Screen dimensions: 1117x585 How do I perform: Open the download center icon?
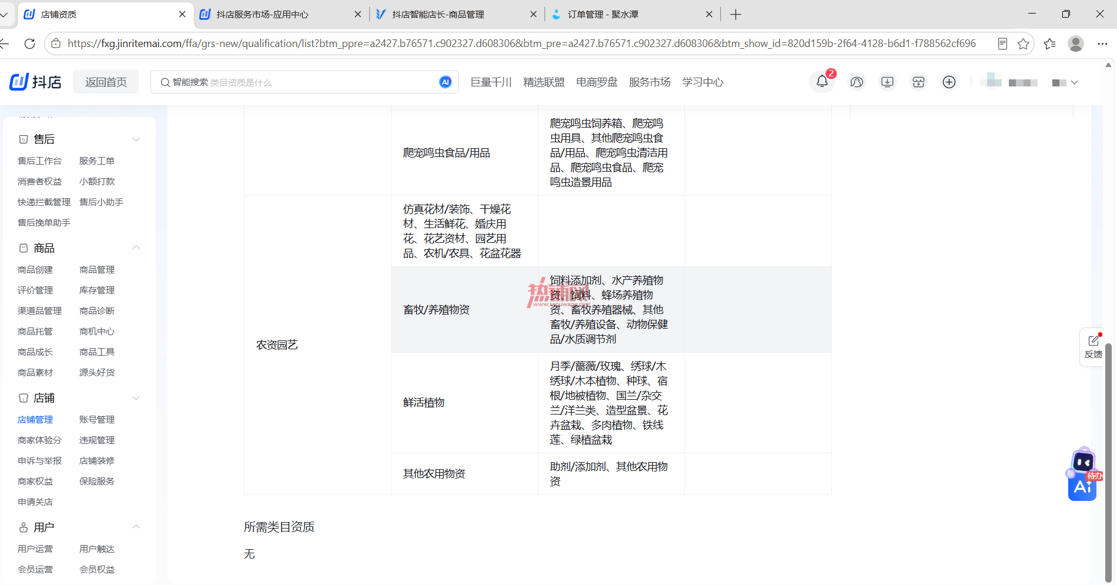pyautogui.click(x=887, y=82)
